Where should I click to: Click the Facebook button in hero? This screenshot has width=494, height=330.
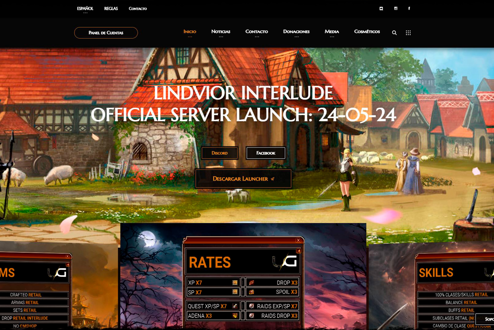(x=266, y=153)
